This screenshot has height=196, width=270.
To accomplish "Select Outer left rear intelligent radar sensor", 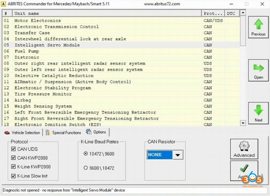I will coord(121,69).
